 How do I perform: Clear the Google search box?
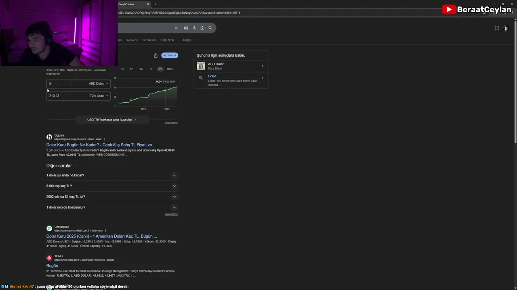176,28
